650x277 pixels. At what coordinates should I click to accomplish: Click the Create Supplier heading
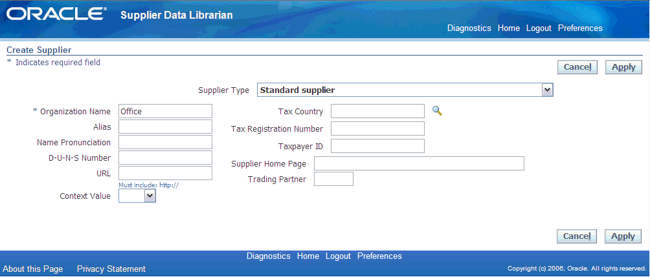[x=39, y=50]
